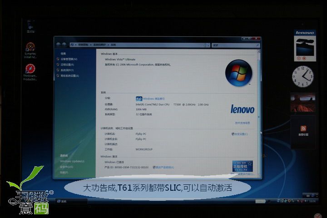Image resolution: width=327 pixels, height=218 pixels.
Task: Click the Windows Vista logo orb
Action: [238, 73]
